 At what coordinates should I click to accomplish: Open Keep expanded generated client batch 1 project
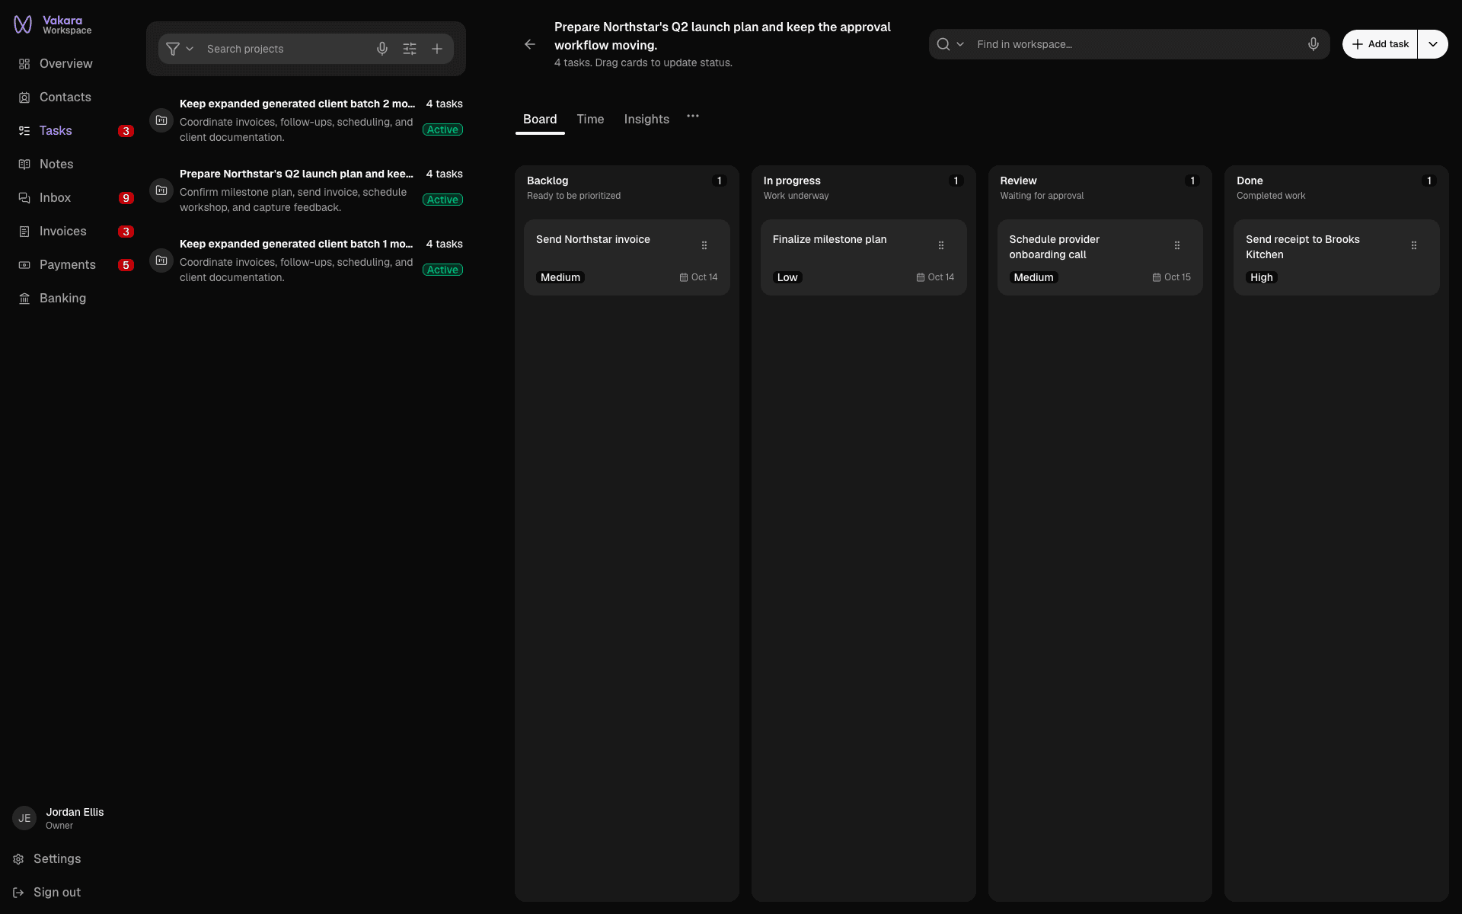click(306, 260)
